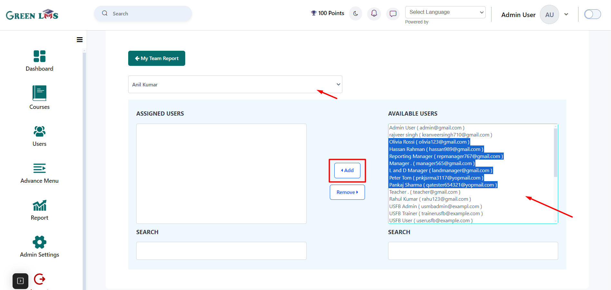This screenshot has height=290, width=611.
Task: Open the Users sidebar icon
Action: [x=40, y=131]
